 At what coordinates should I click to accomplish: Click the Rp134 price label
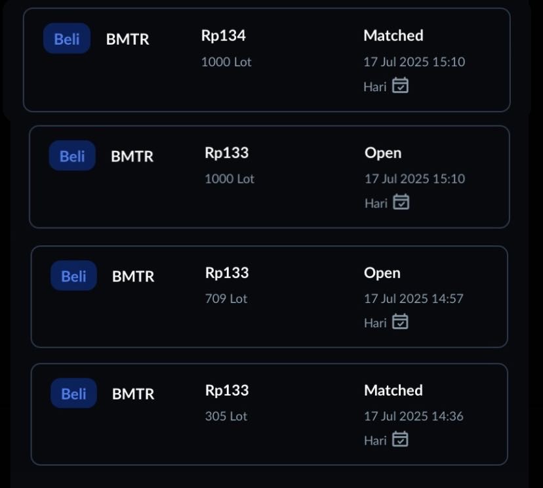tap(223, 36)
